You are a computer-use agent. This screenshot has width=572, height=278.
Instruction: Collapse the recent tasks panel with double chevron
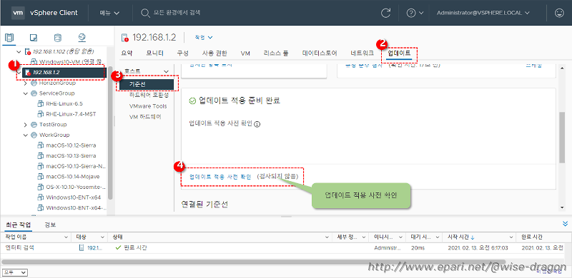(x=566, y=224)
